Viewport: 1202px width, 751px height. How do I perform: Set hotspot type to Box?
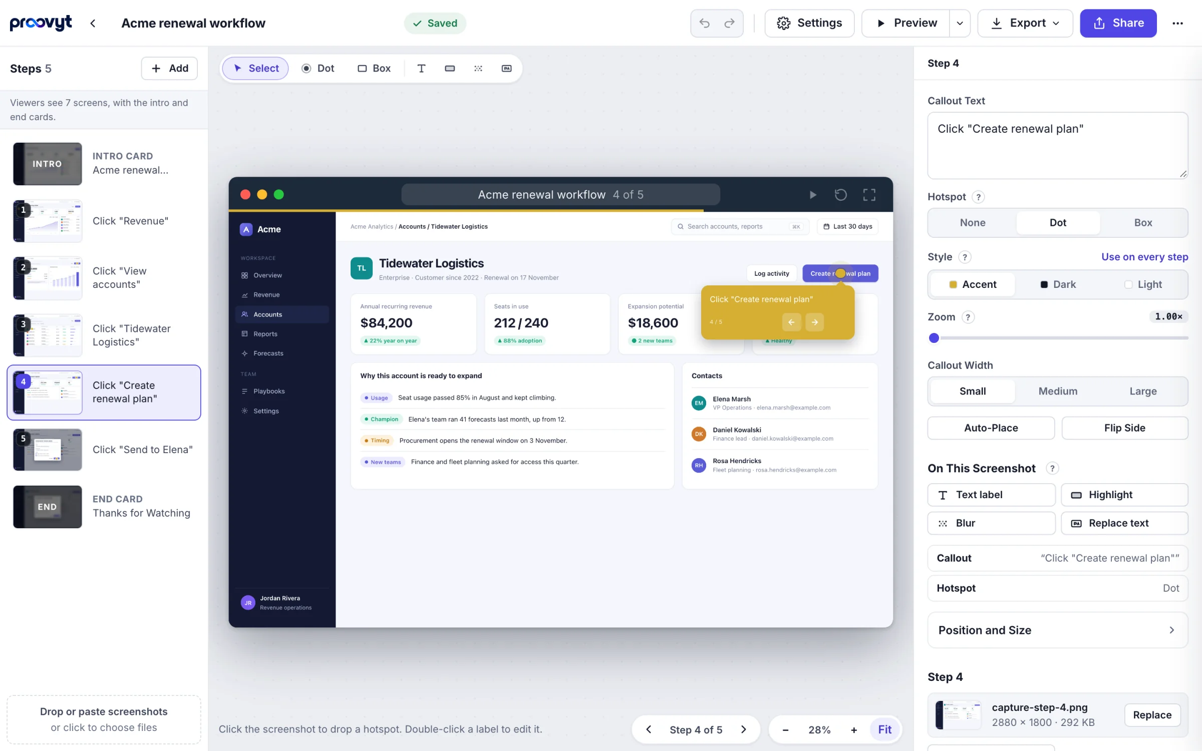pyautogui.click(x=1143, y=223)
